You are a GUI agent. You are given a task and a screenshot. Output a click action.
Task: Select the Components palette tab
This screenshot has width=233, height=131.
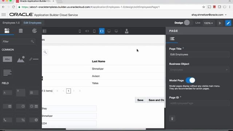7,31
